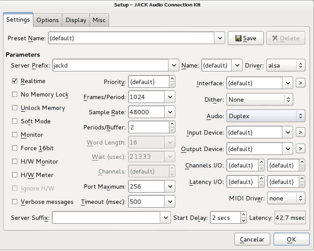Expand the Frames/Period dropdown

pyautogui.click(x=170, y=97)
